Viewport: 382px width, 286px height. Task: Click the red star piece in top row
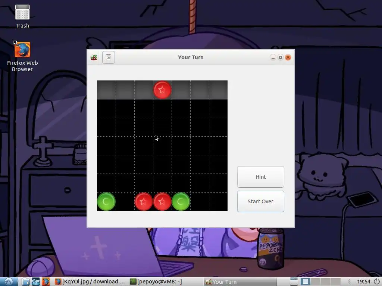162,90
